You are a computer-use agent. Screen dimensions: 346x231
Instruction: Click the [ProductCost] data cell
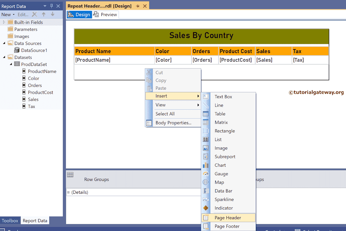pos(237,60)
